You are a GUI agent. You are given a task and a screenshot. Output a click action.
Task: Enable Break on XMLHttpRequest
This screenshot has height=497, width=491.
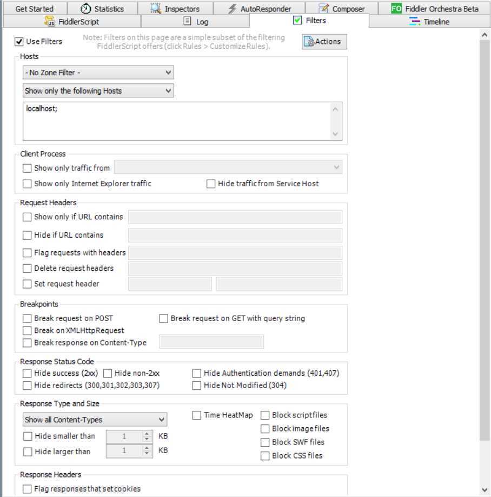[x=27, y=331]
